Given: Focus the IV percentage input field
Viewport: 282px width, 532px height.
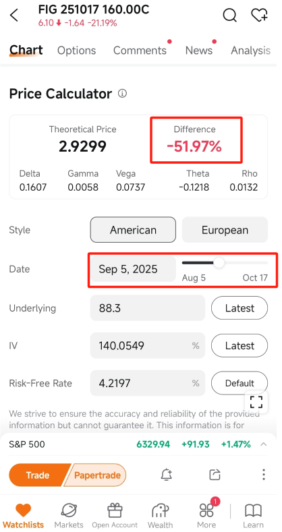Looking at the screenshot, I should click(x=148, y=346).
